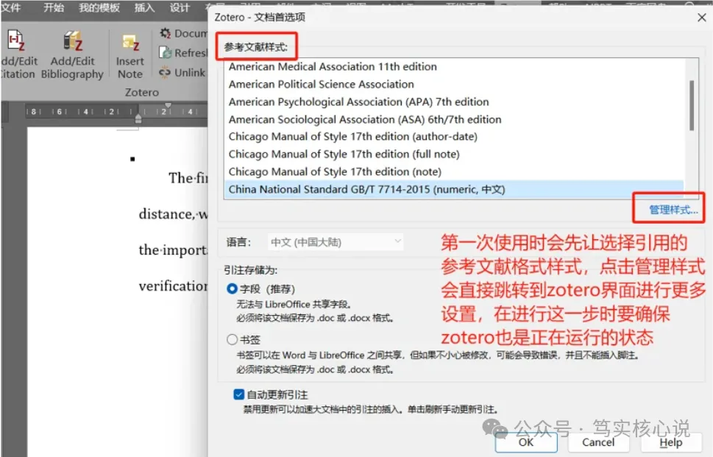This screenshot has height=457, width=713.
Task: Select the 字段 (推荐) radio button
Action: [233, 289]
